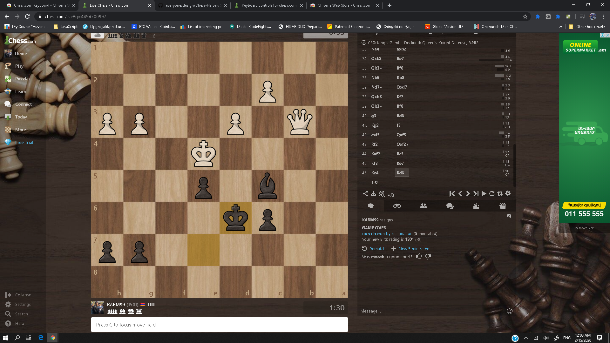Image resolution: width=610 pixels, height=343 pixels.
Task: Disable chat with the crossed bubble icon
Action: (x=509, y=216)
